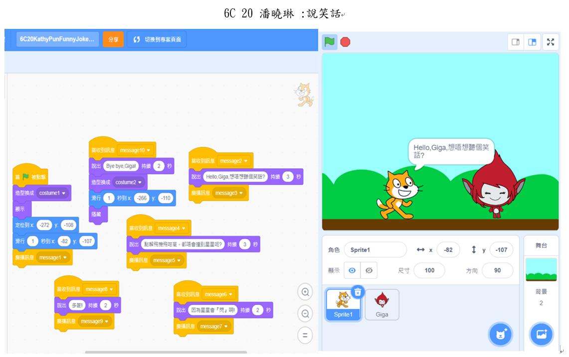This screenshot has width=569, height=357.
Task: Click the green flag to run project
Action: 330,42
